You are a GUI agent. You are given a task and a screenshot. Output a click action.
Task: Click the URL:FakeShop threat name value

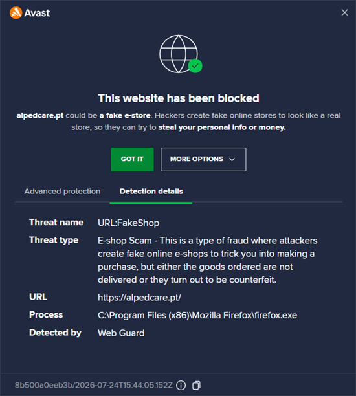click(x=128, y=223)
